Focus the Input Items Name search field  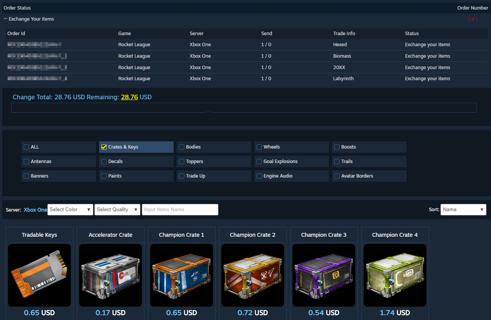[180, 210]
